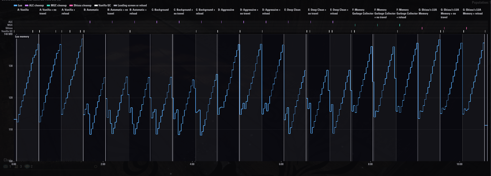491x176 pixels.
Task: Click the blue Lua legend swatch
Action: (x=15, y=5)
